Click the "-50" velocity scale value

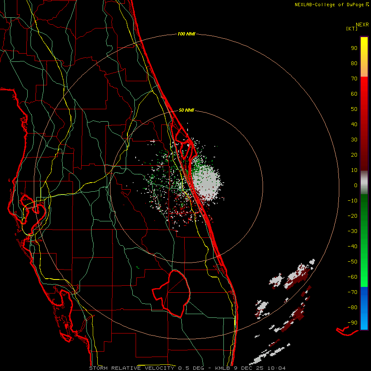[352, 262]
